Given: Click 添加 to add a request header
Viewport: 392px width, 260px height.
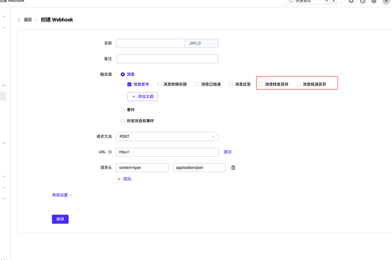Looking at the screenshot, I should pyautogui.click(x=124, y=179).
